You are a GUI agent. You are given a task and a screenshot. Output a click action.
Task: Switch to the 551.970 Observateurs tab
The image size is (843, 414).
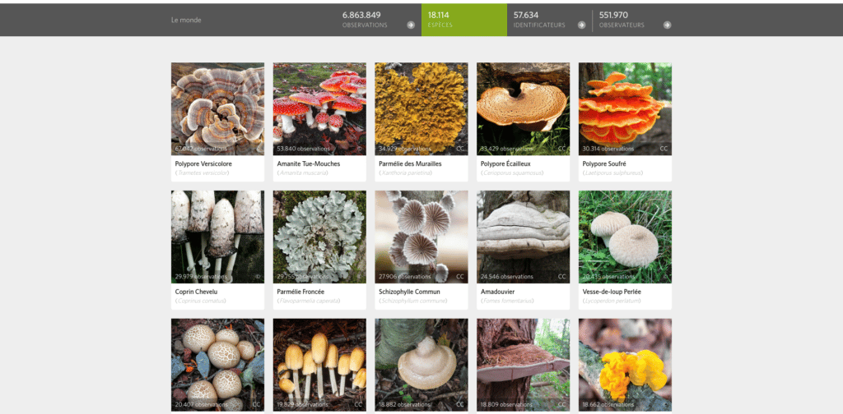pos(635,20)
